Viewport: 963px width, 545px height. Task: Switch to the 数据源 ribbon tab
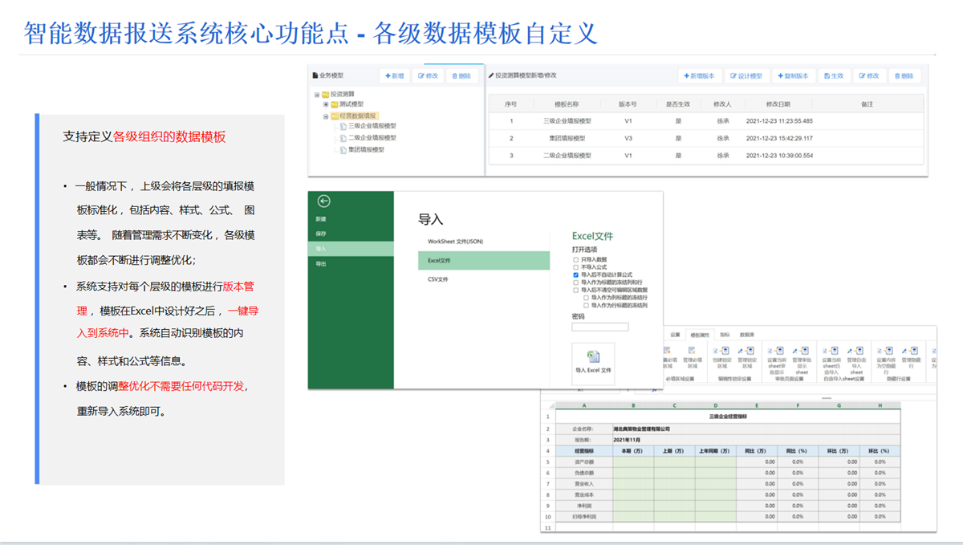746,335
